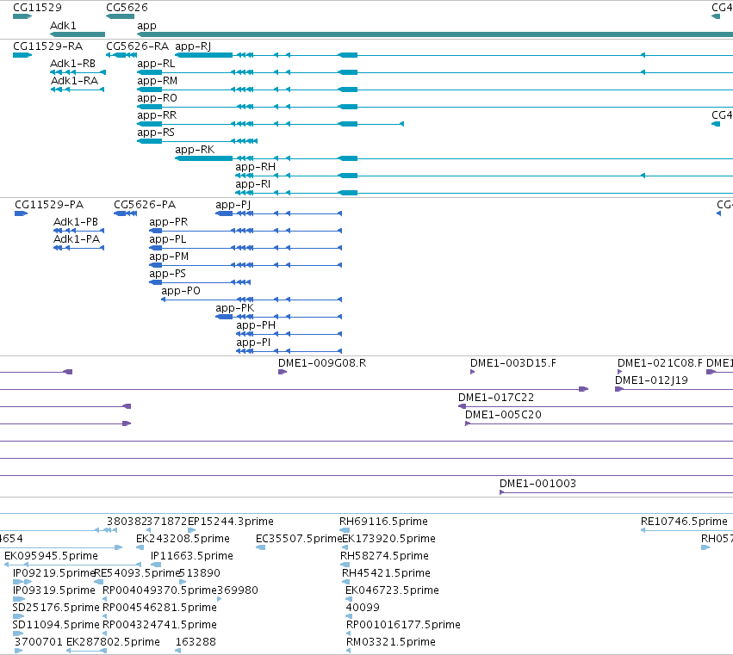This screenshot has width=733, height=655.
Task: Select transcript app-RR
Action: (x=270, y=124)
